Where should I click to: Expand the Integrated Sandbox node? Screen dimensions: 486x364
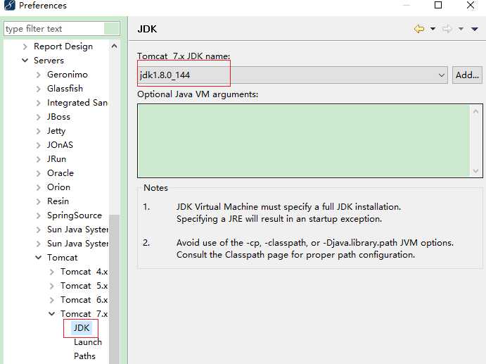point(39,103)
